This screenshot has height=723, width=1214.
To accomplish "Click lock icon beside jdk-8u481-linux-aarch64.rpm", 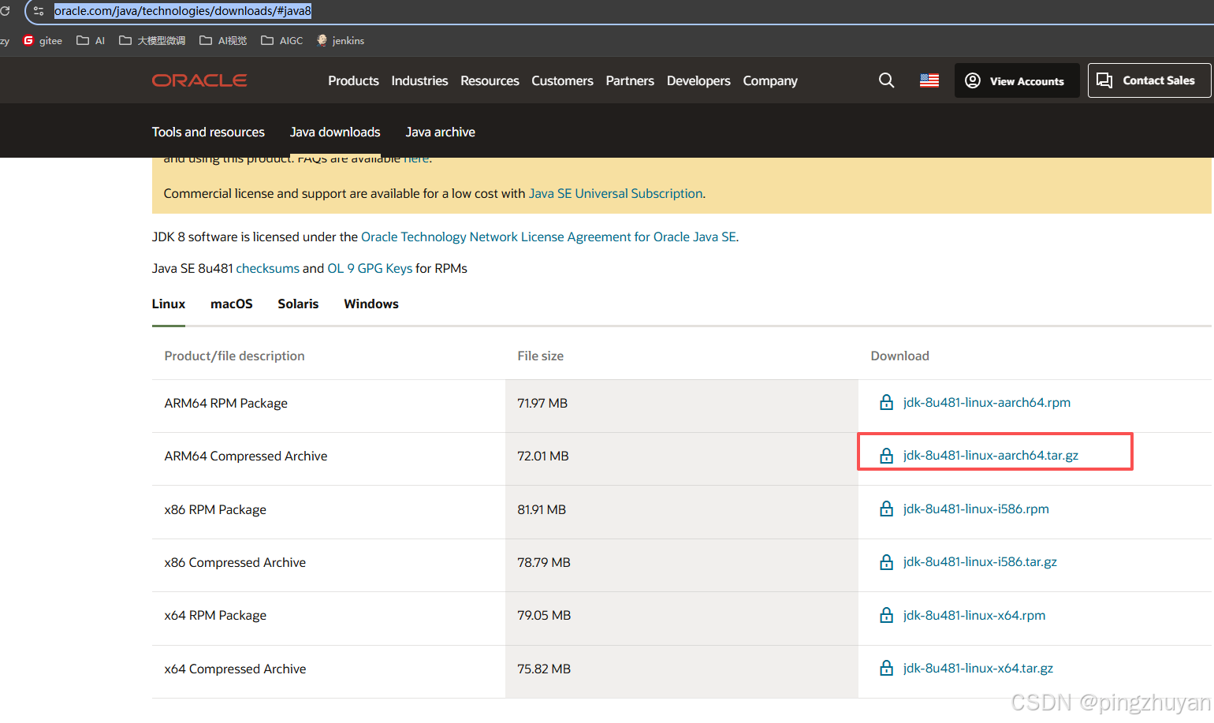I will pos(886,402).
